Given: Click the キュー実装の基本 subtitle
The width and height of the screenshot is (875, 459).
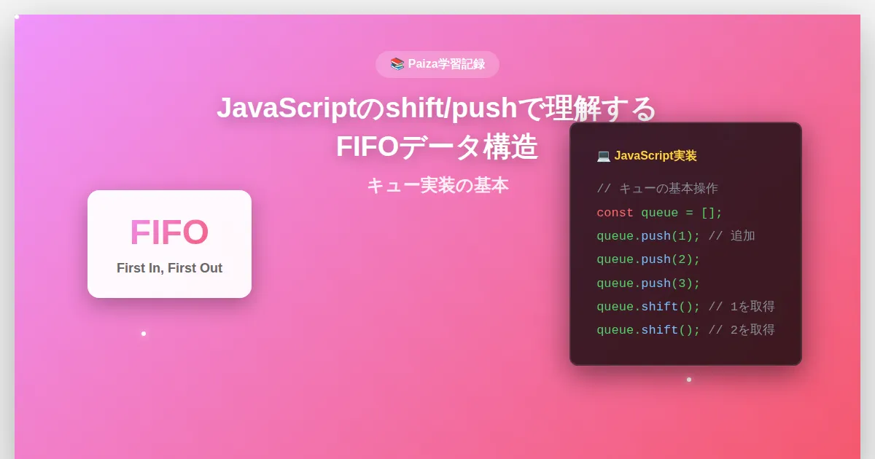Looking at the screenshot, I should [437, 186].
